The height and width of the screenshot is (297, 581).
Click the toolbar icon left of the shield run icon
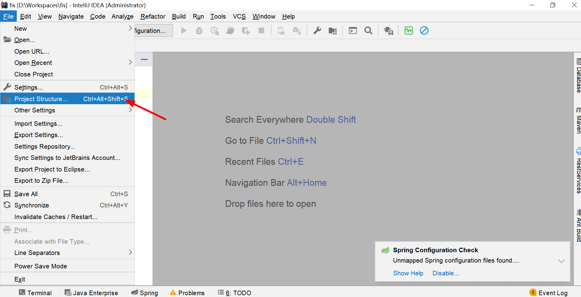230,30
